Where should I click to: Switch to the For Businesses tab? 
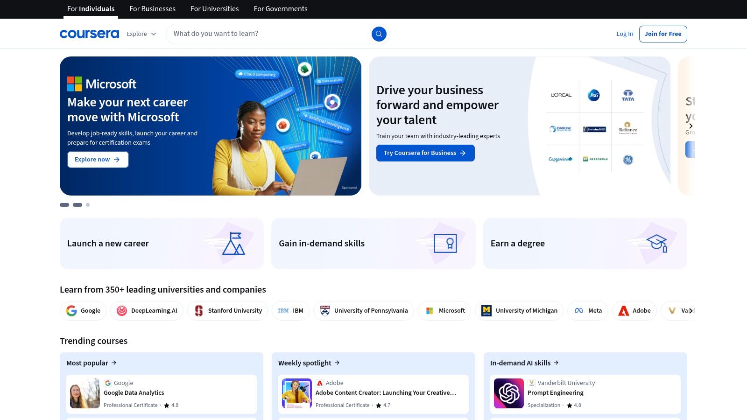tap(152, 9)
